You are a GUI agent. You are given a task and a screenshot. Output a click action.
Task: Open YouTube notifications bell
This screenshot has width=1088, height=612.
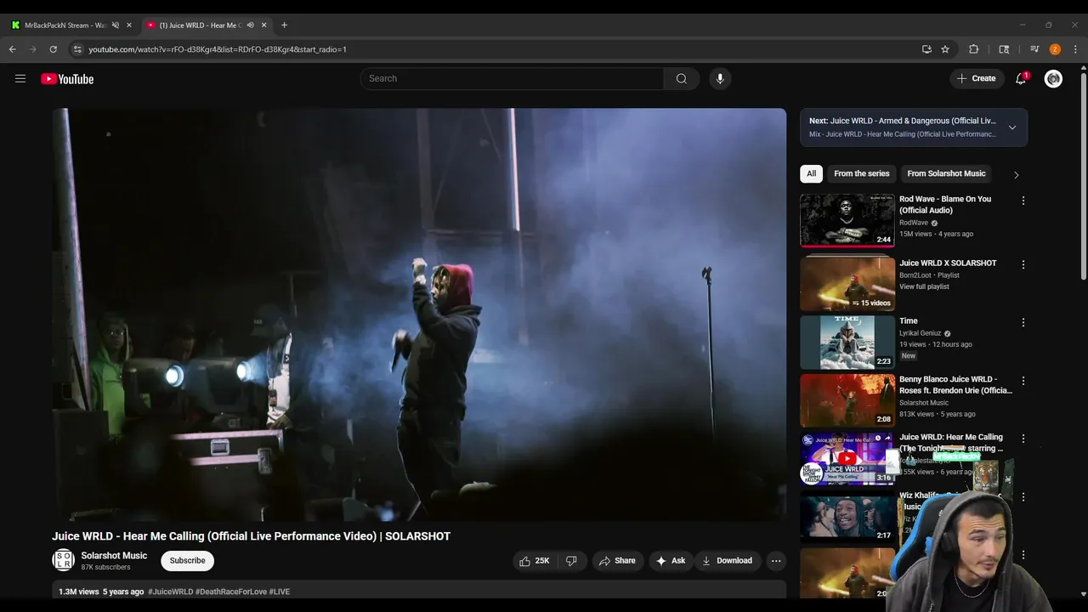(x=1022, y=79)
